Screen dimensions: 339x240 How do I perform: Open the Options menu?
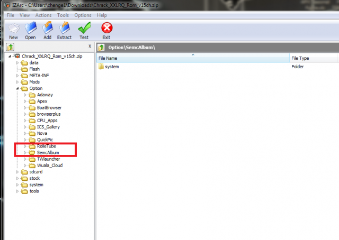pyautogui.click(x=83, y=15)
